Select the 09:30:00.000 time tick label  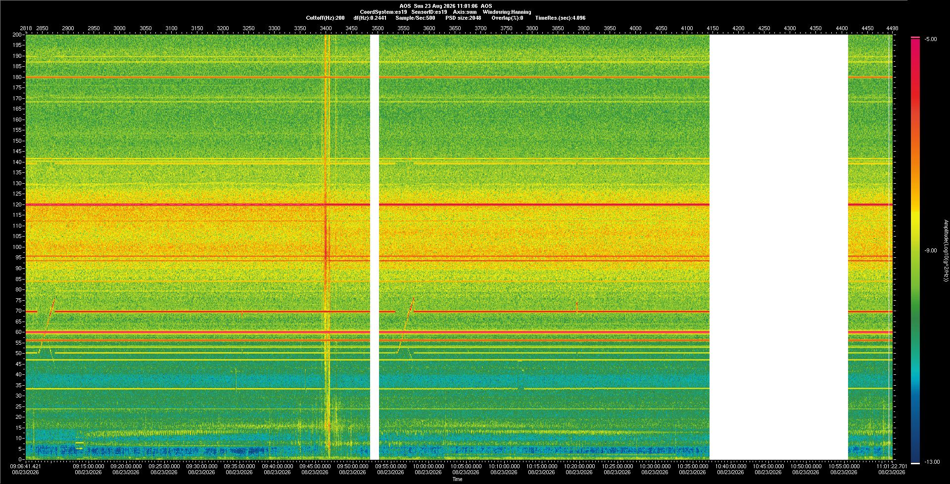click(202, 466)
